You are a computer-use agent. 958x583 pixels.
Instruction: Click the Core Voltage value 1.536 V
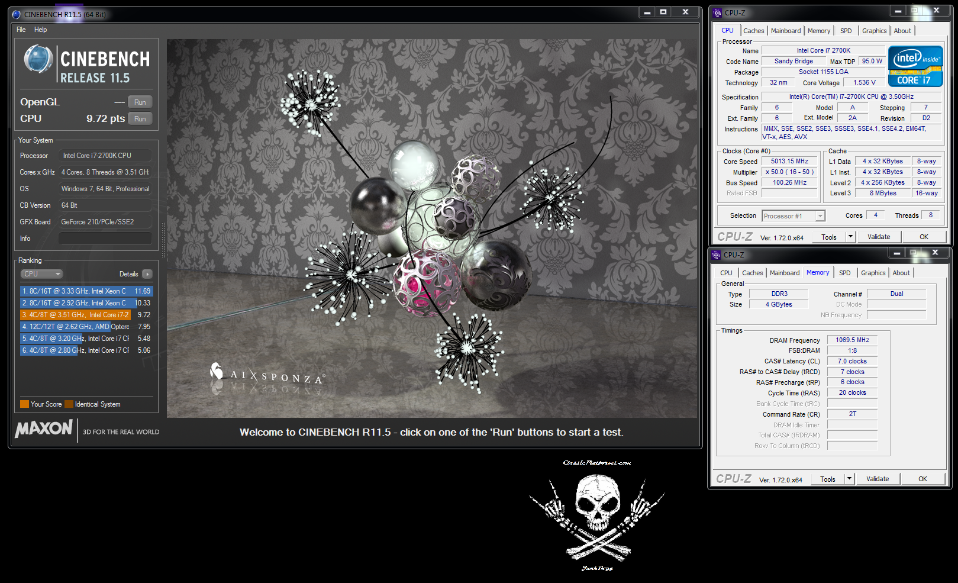(865, 83)
